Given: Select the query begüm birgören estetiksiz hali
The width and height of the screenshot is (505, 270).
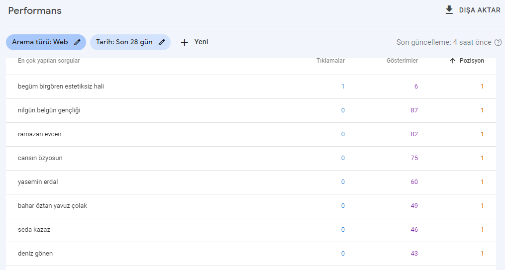Looking at the screenshot, I should click(61, 86).
